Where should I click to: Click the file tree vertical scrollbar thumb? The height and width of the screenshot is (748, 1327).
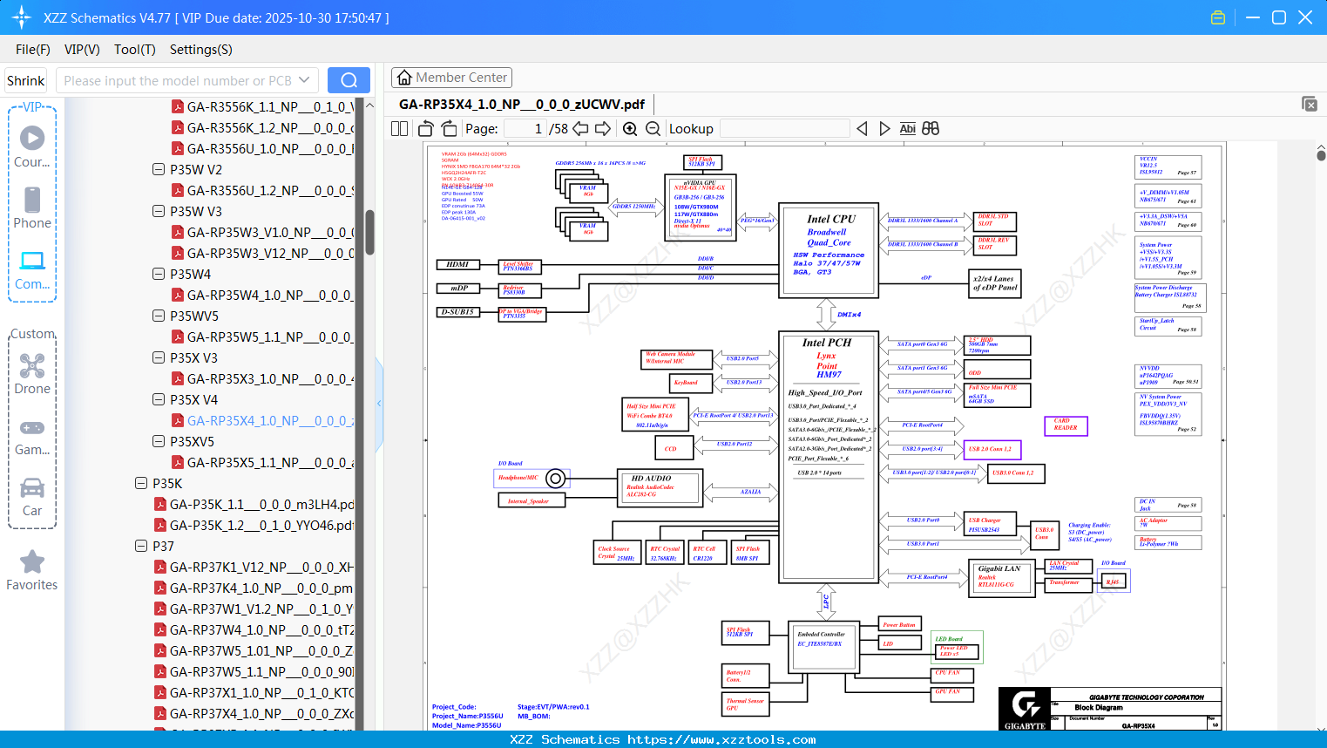point(369,232)
